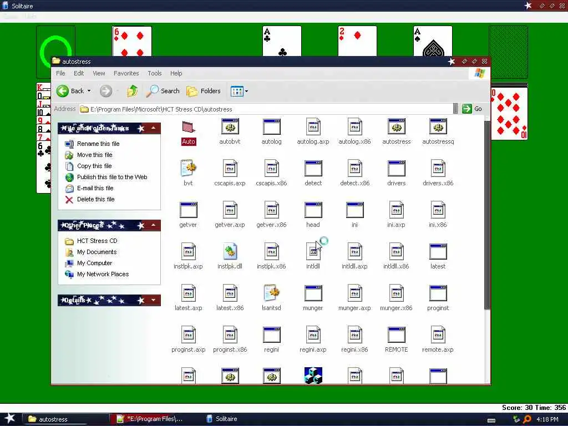Image resolution: width=568 pixels, height=426 pixels.
Task: Click the autostress taskbar button
Action: 66,419
